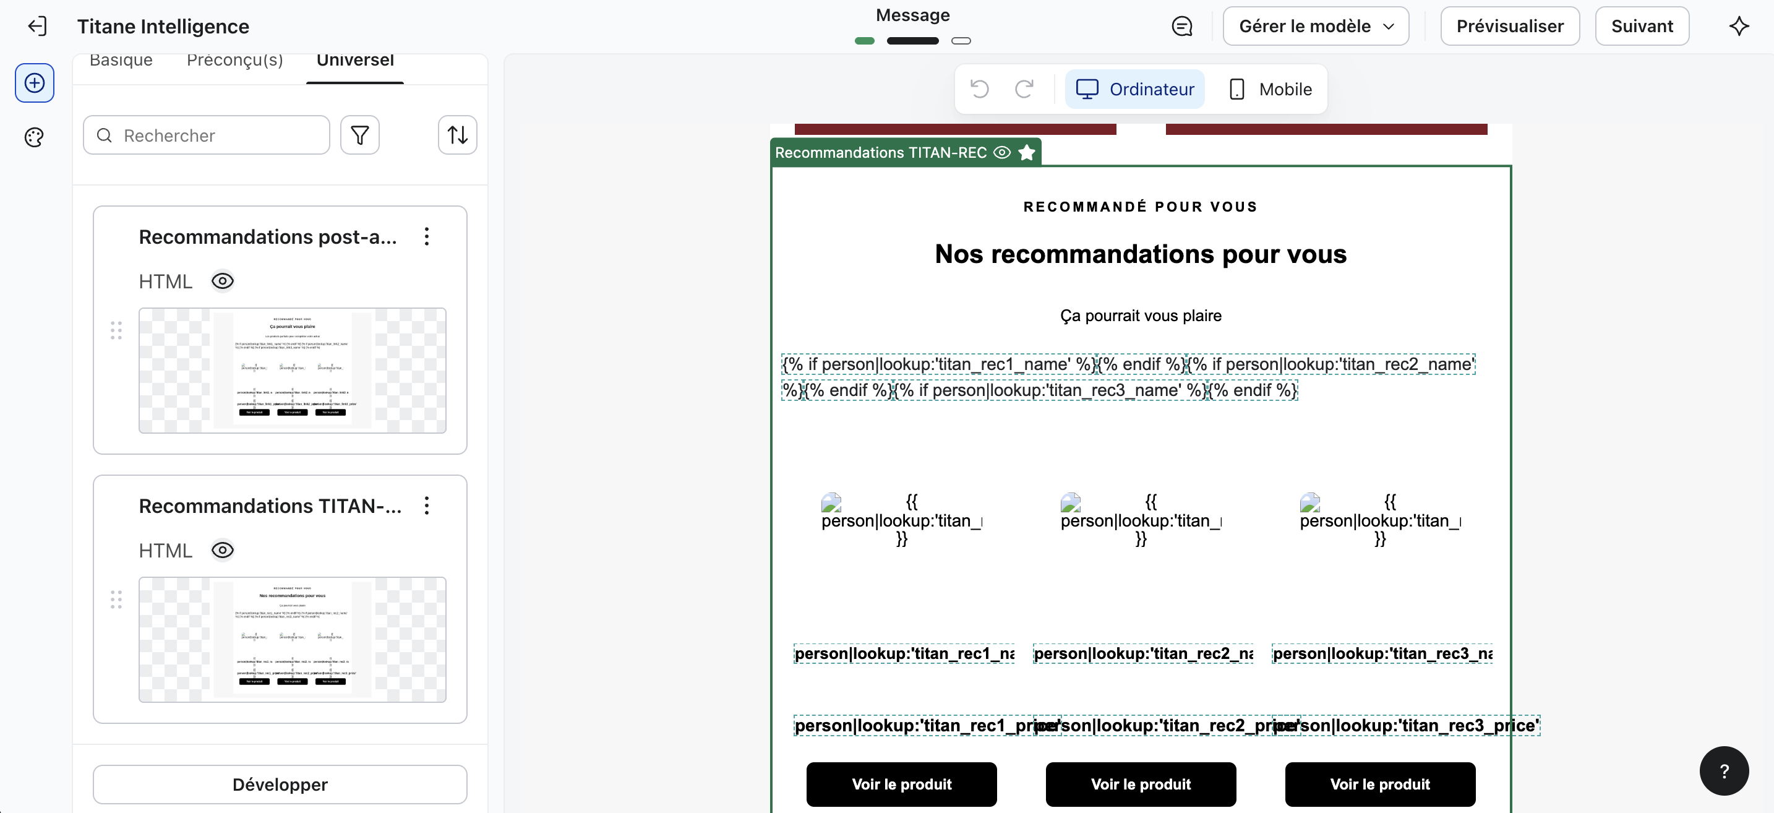Grab drag handle of Recommandations post-a... card

pyautogui.click(x=116, y=330)
